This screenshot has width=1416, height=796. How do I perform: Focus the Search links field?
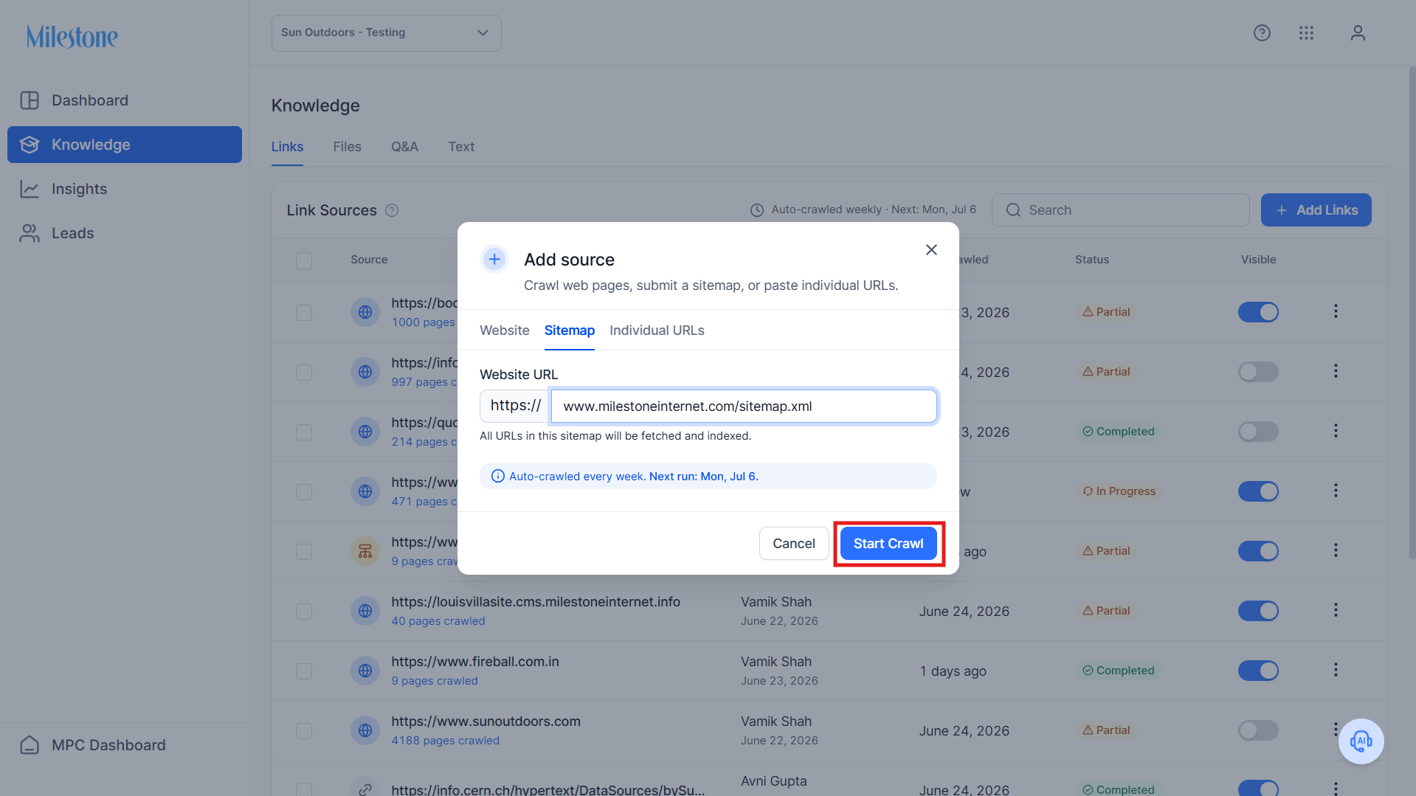[x=1120, y=210]
